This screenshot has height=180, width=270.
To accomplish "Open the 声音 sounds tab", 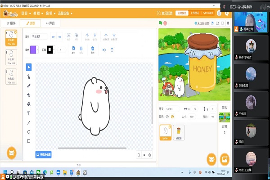I will [x=51, y=23].
